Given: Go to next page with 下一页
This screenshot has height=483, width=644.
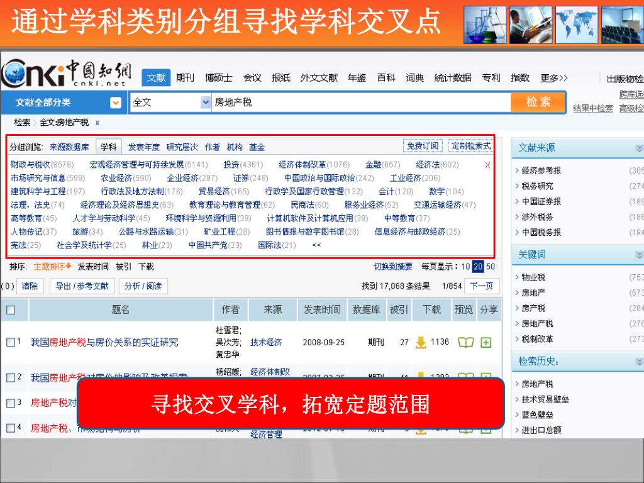Looking at the screenshot, I should [481, 286].
